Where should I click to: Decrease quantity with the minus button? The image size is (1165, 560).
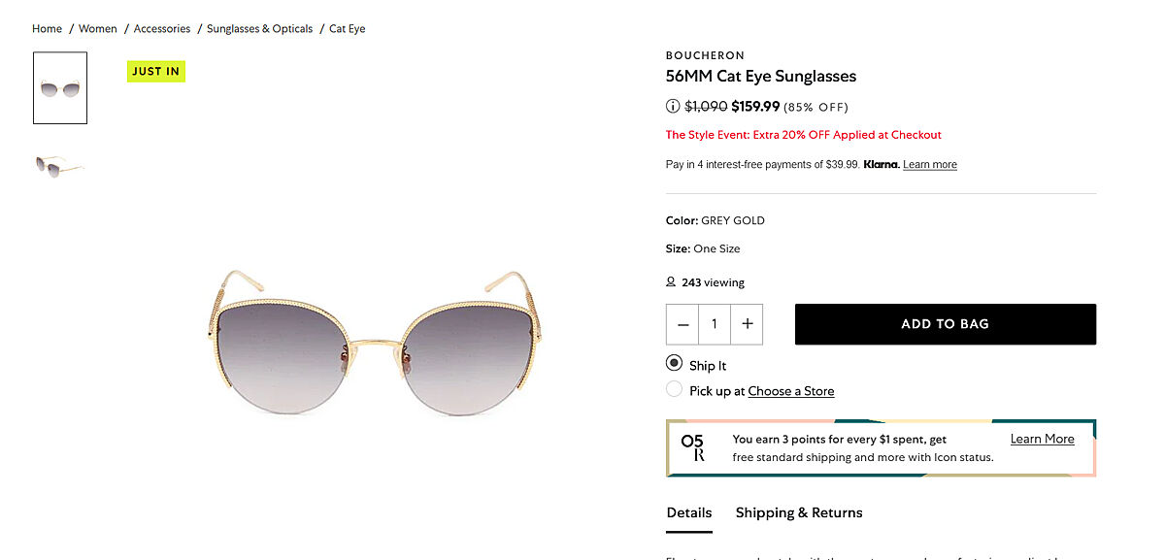[x=682, y=324]
